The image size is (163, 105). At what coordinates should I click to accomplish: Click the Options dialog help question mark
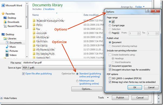pos(148,11)
